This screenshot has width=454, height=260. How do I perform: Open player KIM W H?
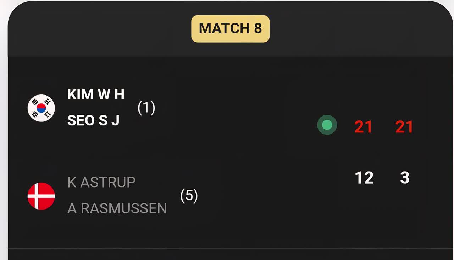click(x=96, y=95)
